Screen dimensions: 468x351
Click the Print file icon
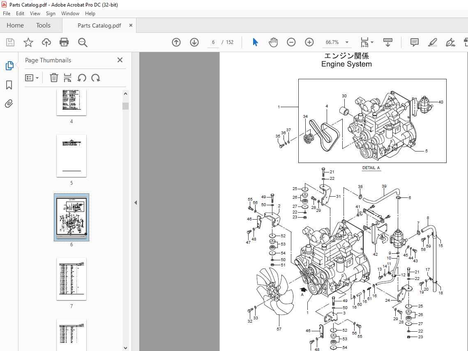tap(64, 42)
